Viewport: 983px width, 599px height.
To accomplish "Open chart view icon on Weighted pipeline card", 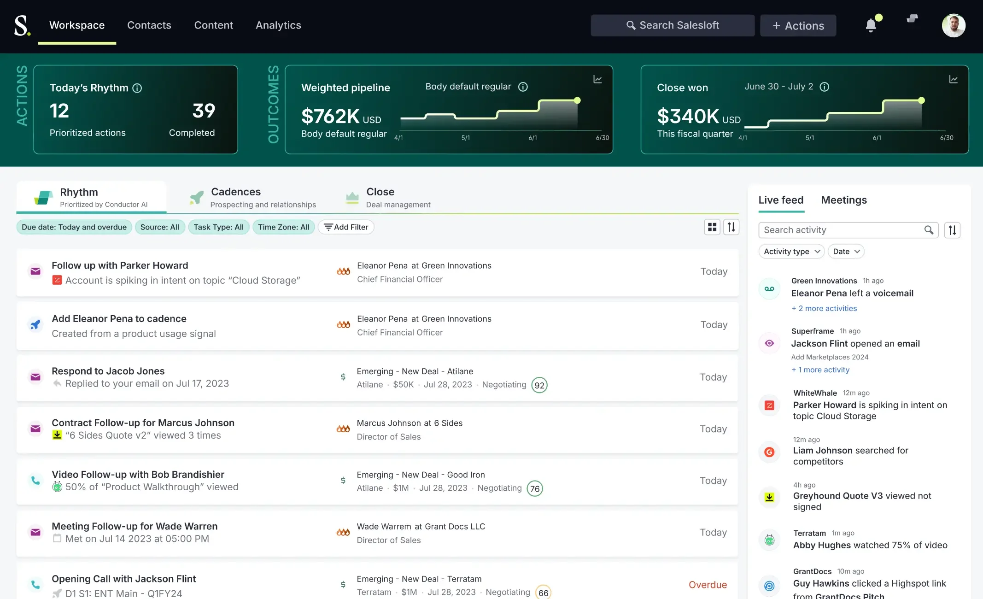I will pyautogui.click(x=597, y=79).
